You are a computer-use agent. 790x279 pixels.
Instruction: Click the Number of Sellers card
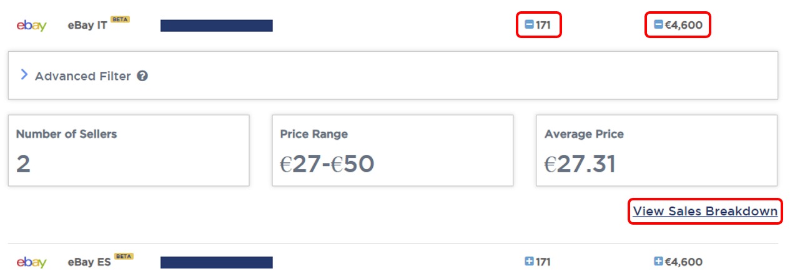pos(129,150)
